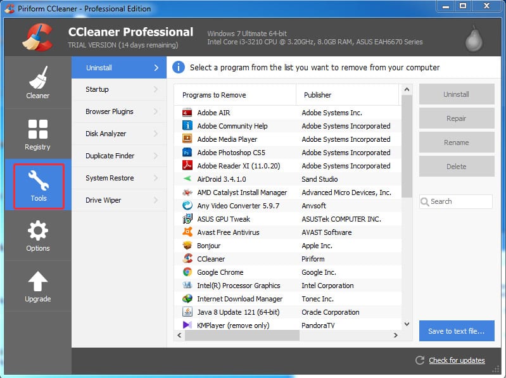Click the refresh icon beside Check for updates
Viewport: 506px width, 378px height.
click(419, 360)
